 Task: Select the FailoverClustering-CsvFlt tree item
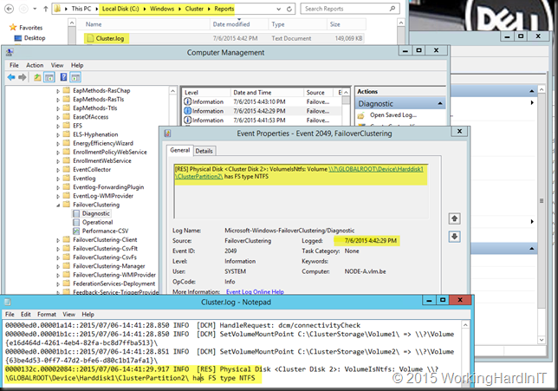[x=105, y=249]
